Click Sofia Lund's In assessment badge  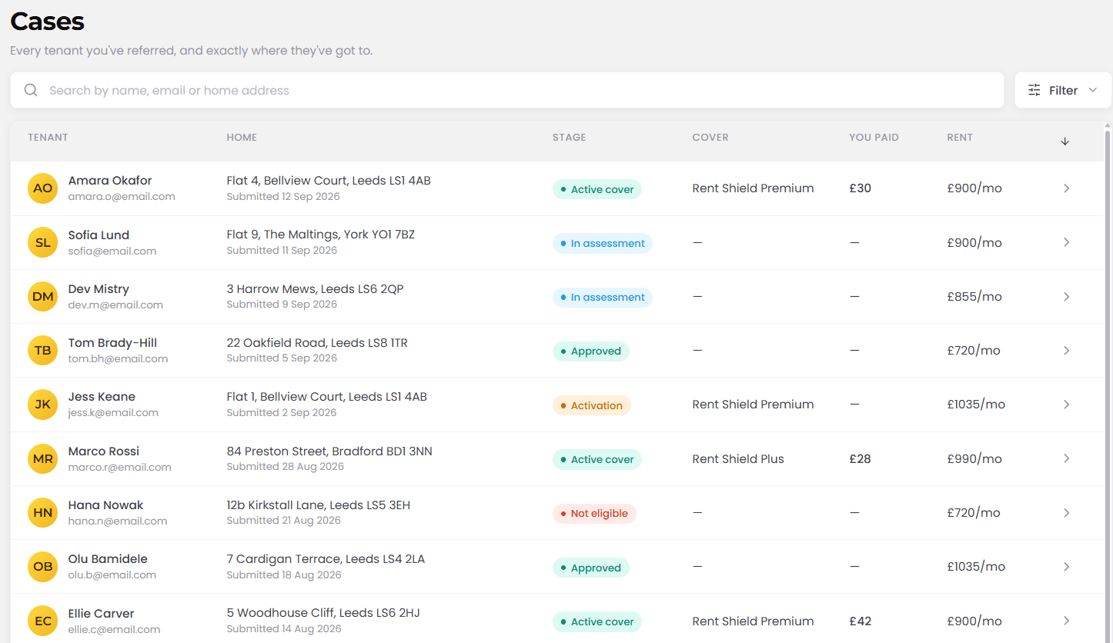602,243
